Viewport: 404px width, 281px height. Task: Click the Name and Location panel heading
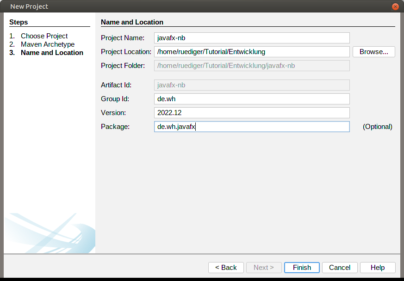132,22
